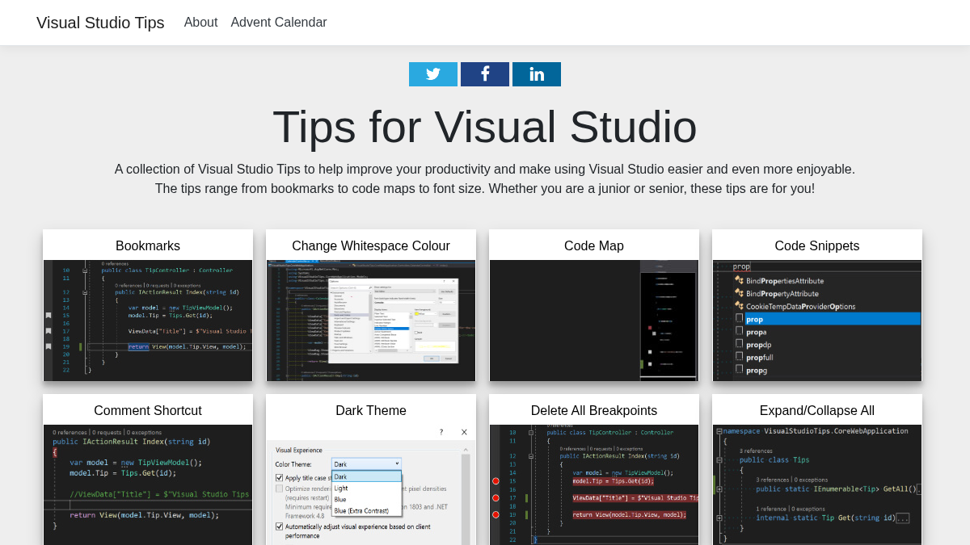View the Bookmarks screenshot thumbnail
The image size is (970, 545).
tap(148, 321)
